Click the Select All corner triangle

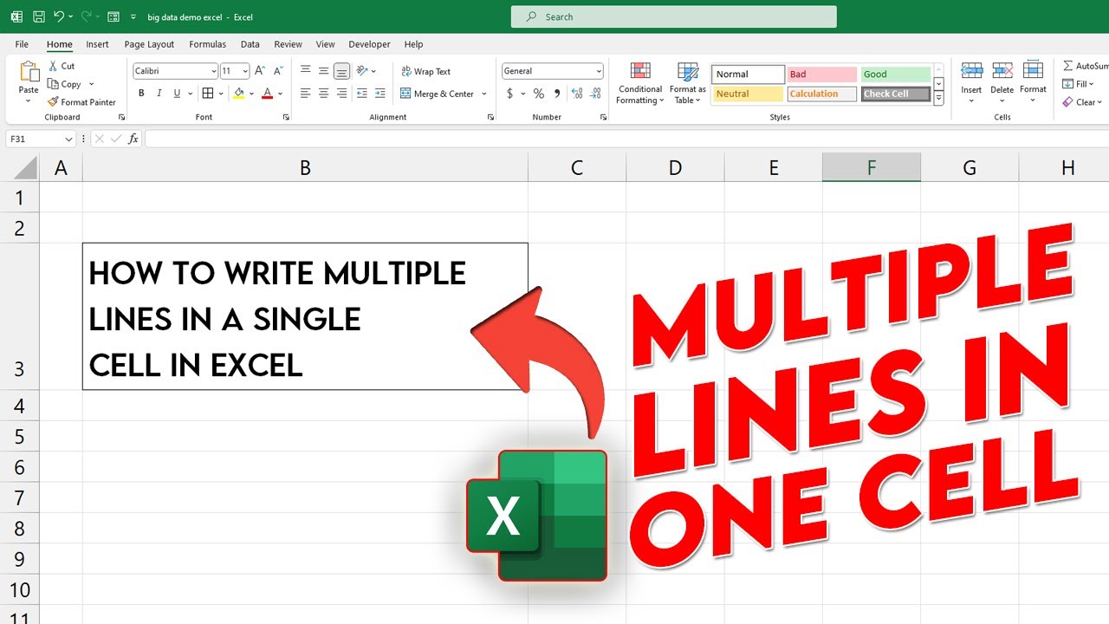[x=25, y=168]
